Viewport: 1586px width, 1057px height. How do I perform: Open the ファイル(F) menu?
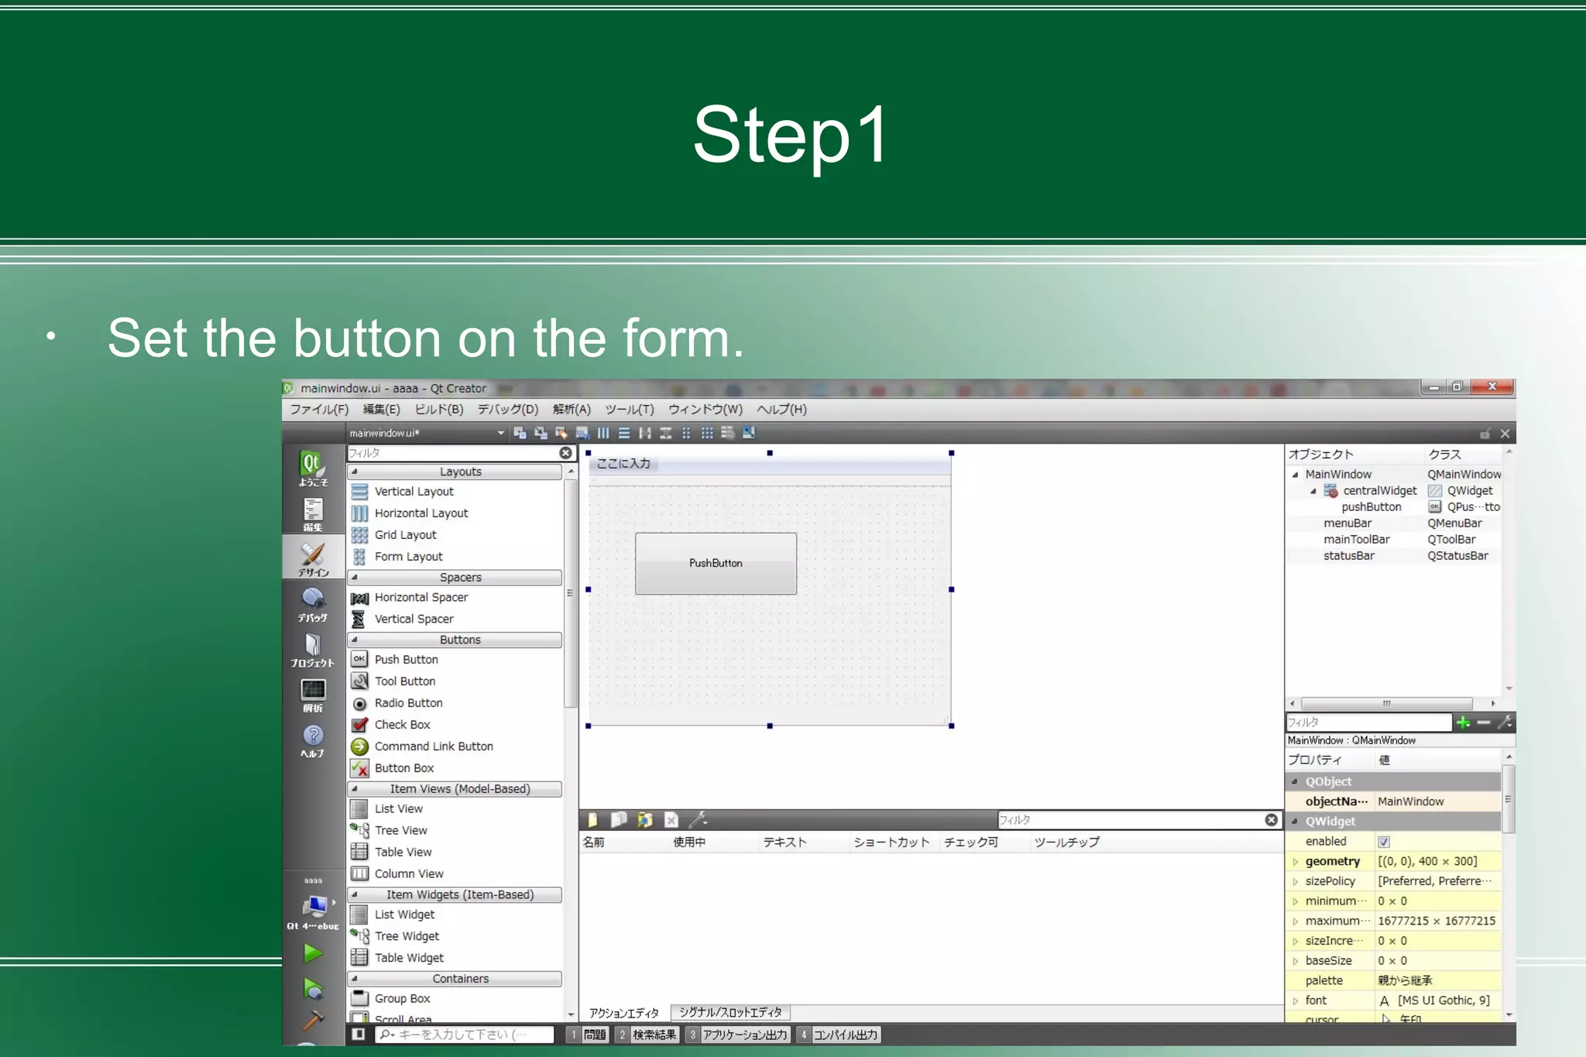319,409
